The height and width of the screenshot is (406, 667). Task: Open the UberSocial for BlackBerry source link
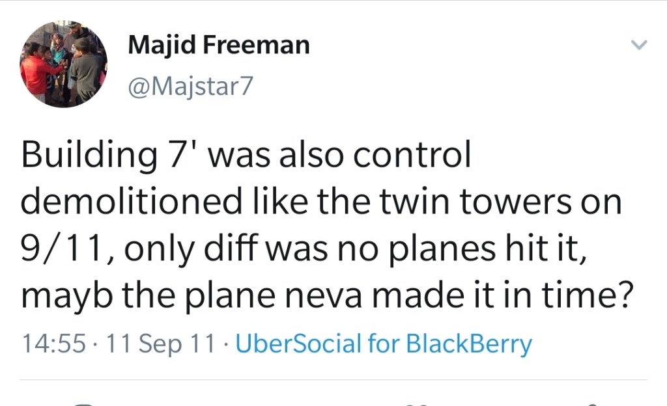(x=383, y=344)
